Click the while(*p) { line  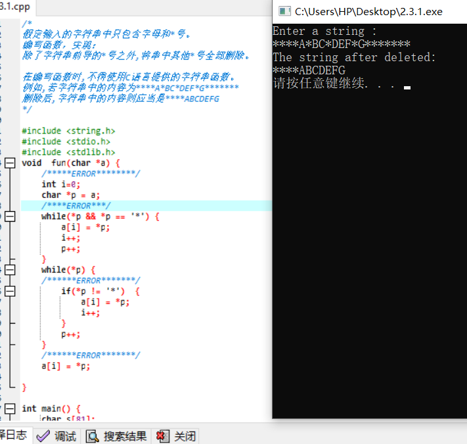click(68, 270)
